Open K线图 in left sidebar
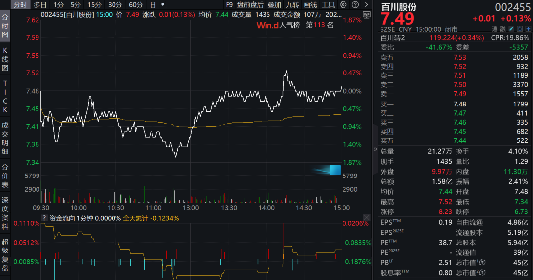 pos(5,59)
